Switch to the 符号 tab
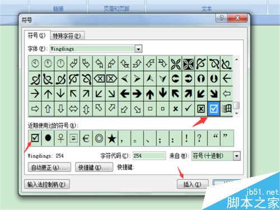Viewport: 280px width, 210px height. (36, 35)
